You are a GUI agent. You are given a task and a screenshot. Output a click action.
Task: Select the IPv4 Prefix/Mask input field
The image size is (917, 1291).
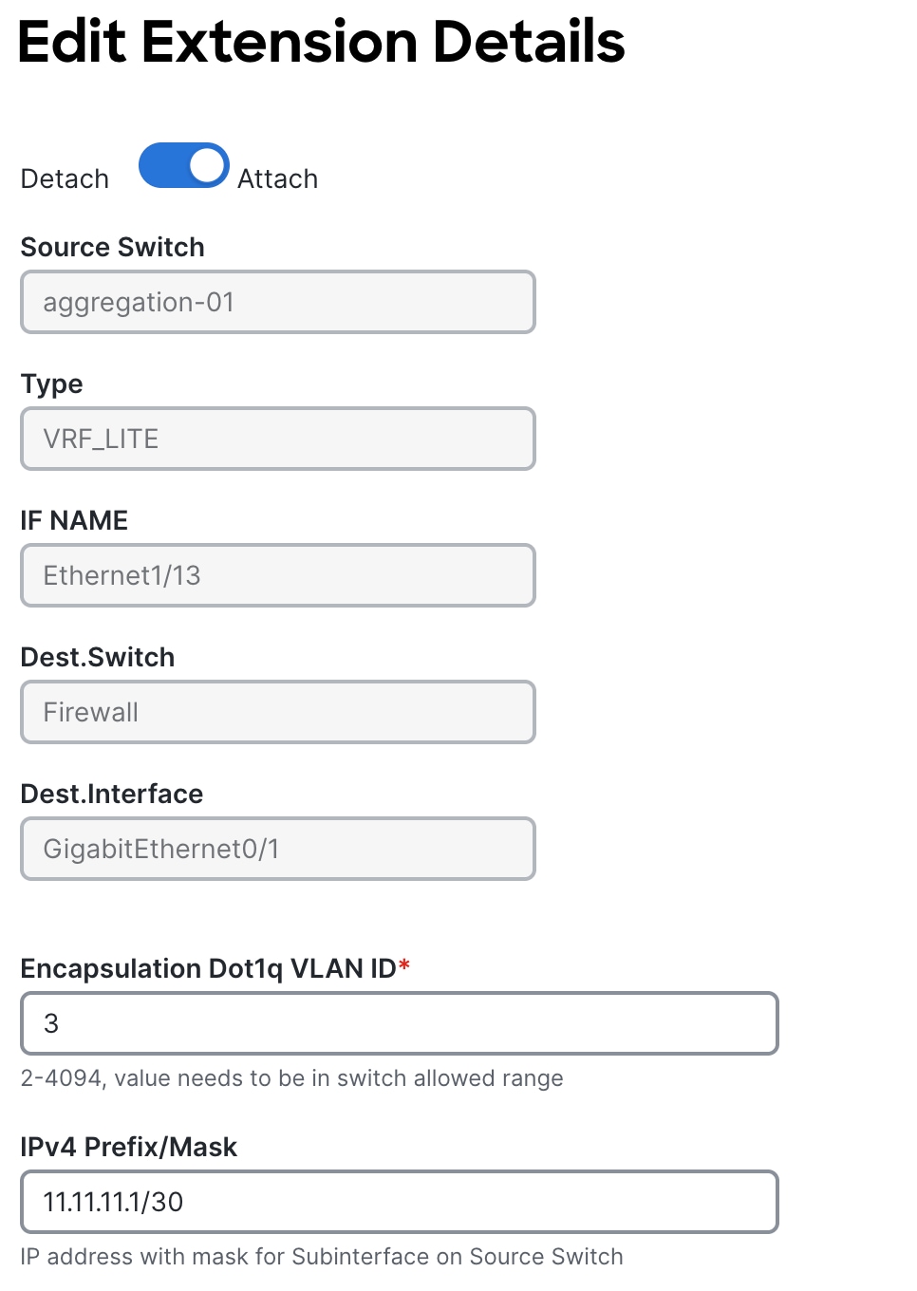(x=399, y=1202)
